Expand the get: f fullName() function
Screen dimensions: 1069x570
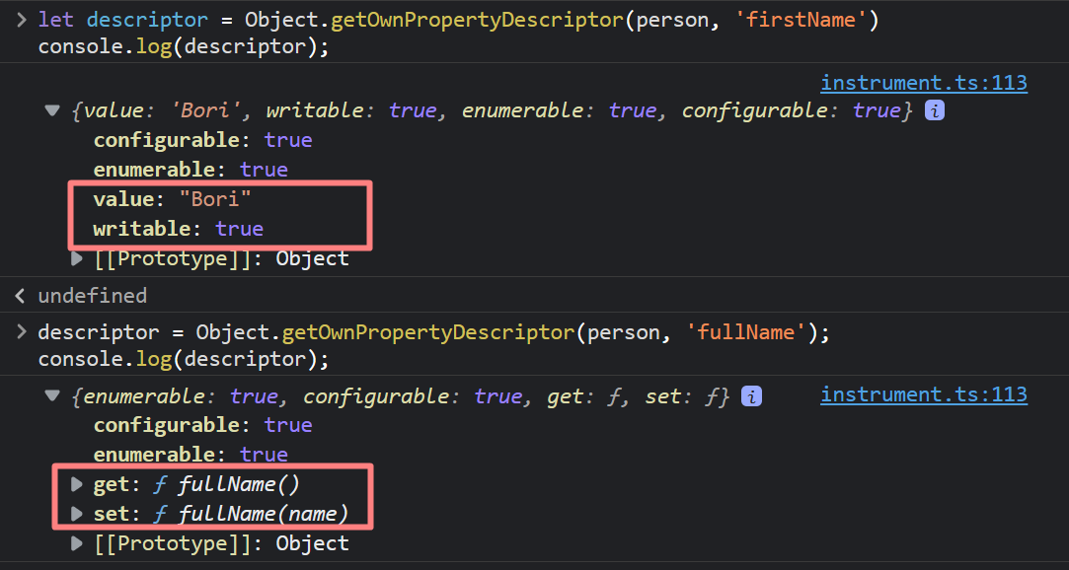point(77,484)
